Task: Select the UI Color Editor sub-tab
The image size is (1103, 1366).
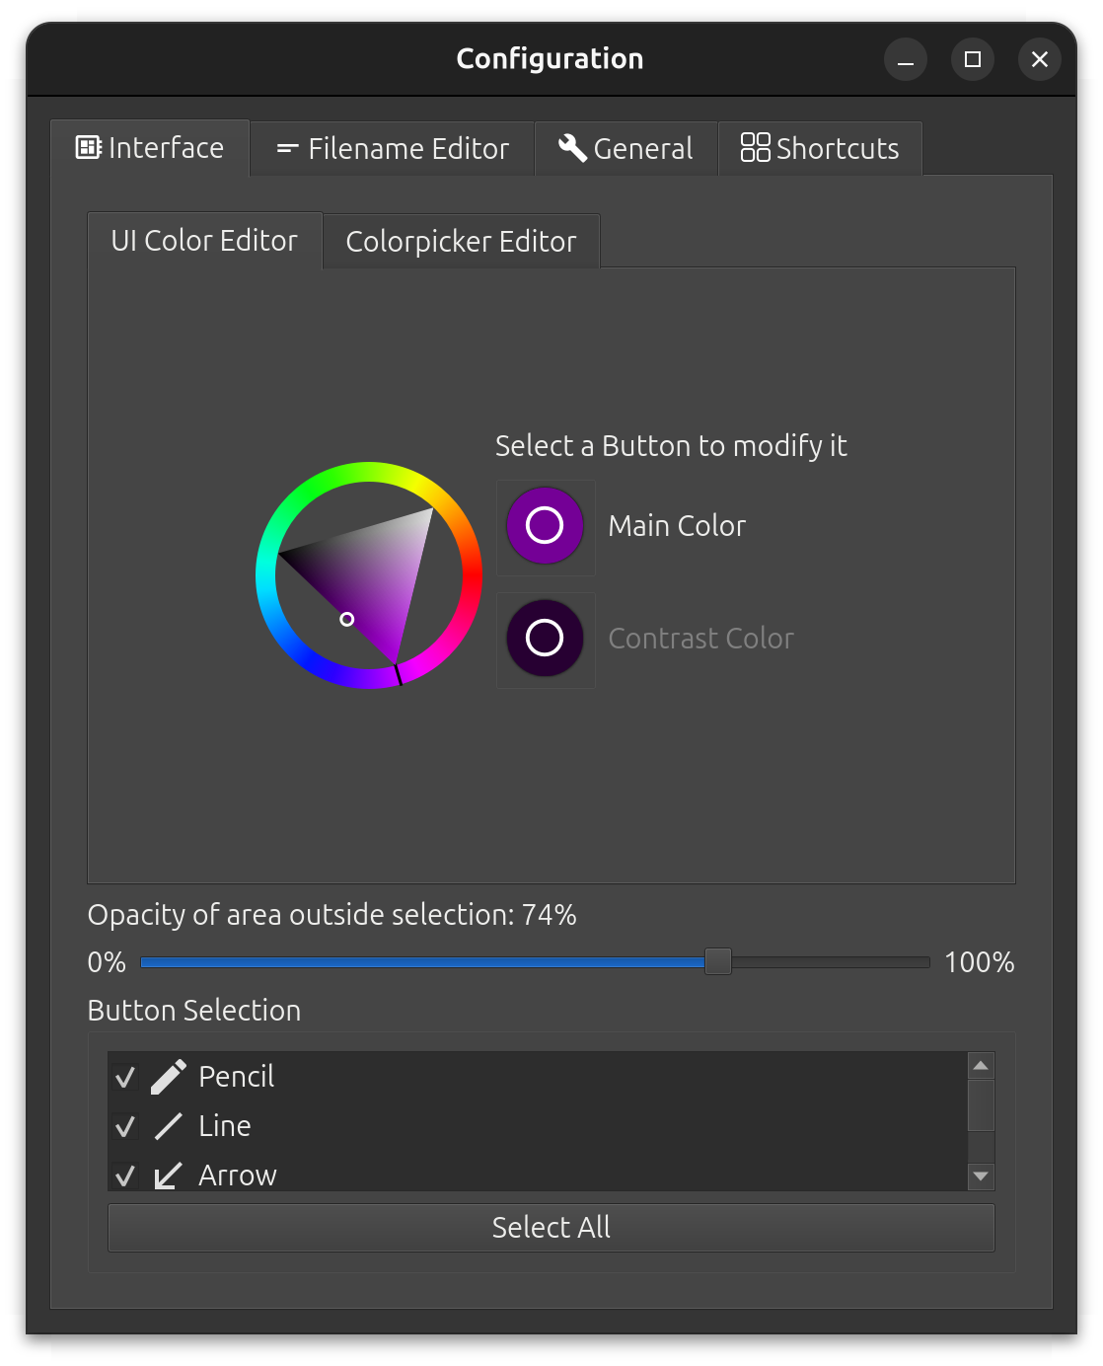Action: tap(204, 241)
